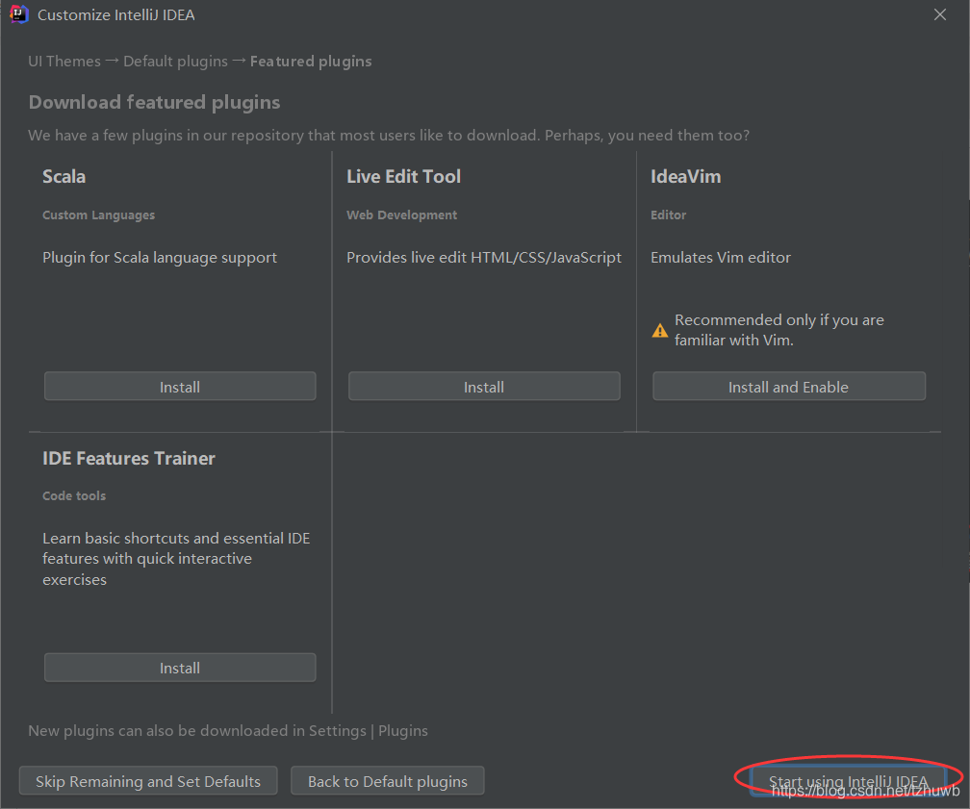
Task: Install the Scala plugin
Action: click(180, 387)
